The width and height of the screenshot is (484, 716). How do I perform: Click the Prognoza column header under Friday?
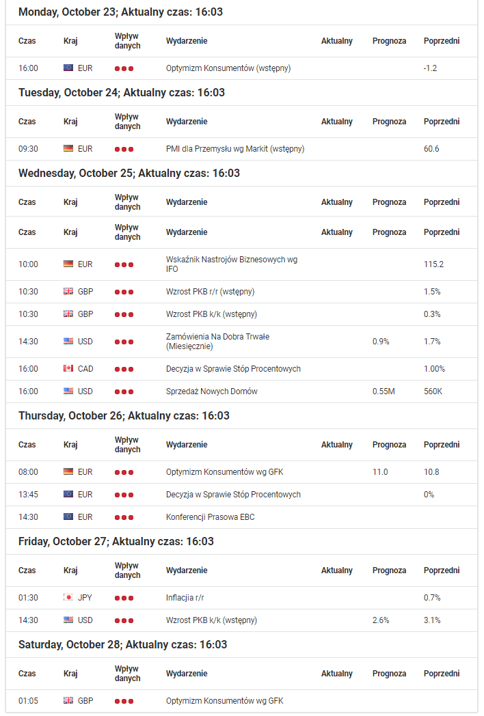[x=389, y=570]
